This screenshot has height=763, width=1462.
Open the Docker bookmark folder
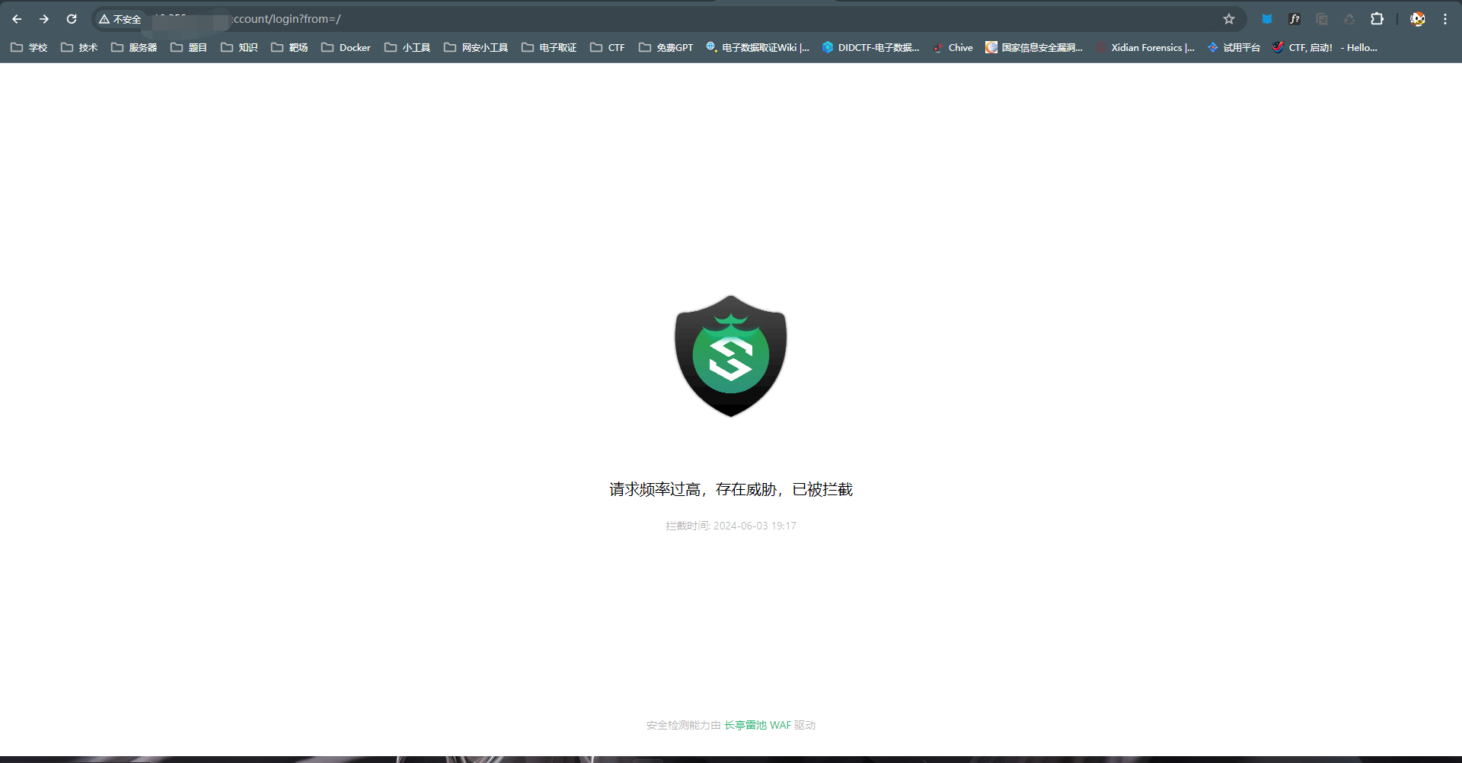pos(346,47)
